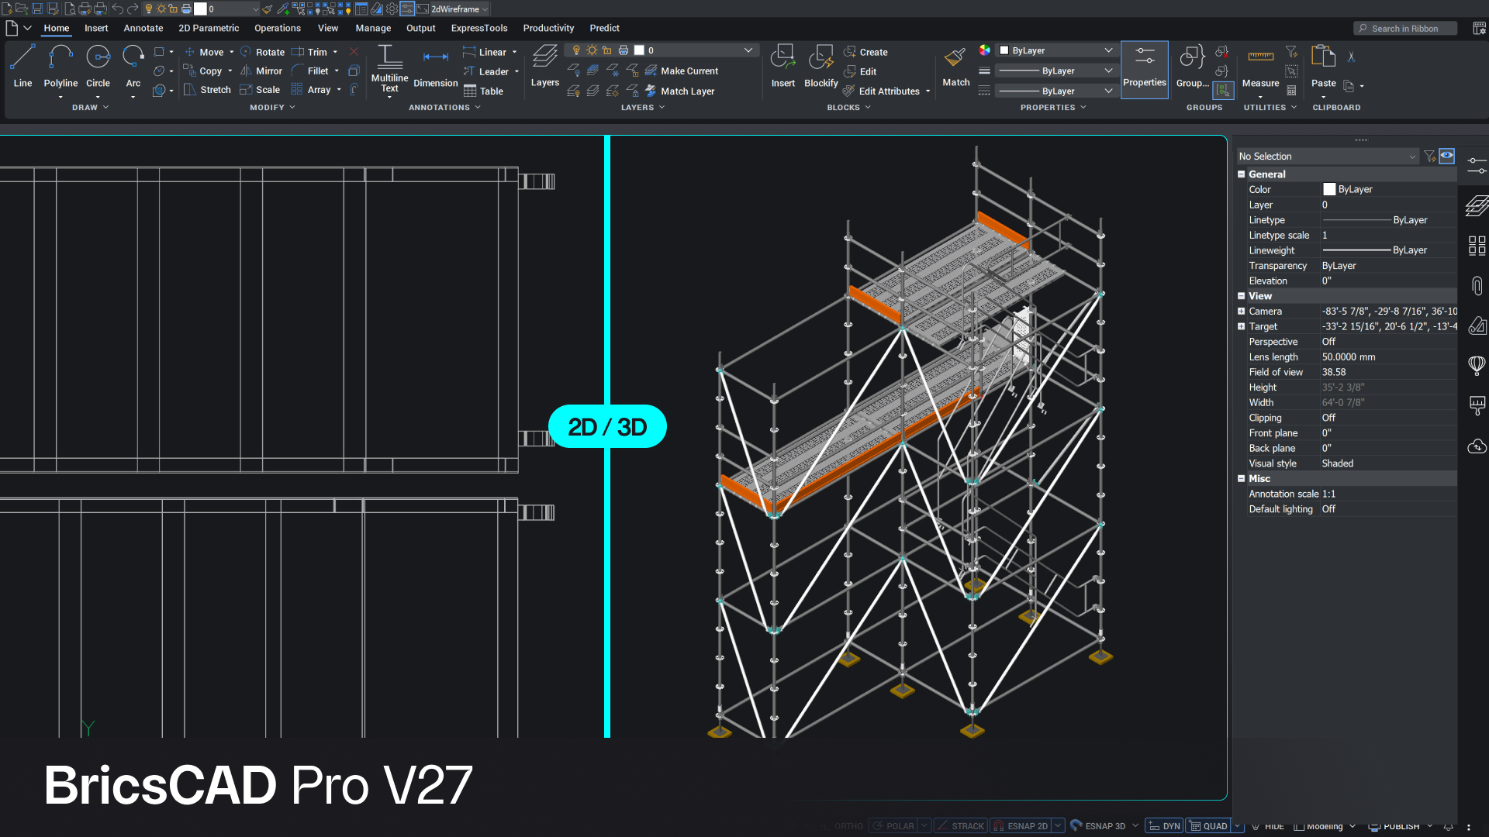Viewport: 1489px width, 837px height.
Task: Click the Insert block icon
Action: [783, 66]
